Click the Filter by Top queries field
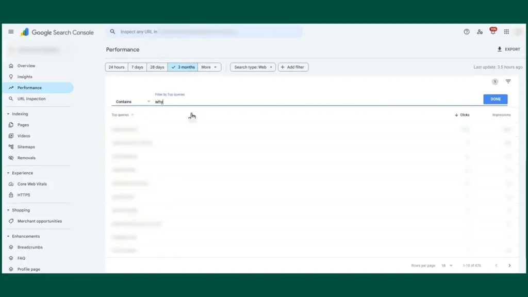 pyautogui.click(x=309, y=102)
